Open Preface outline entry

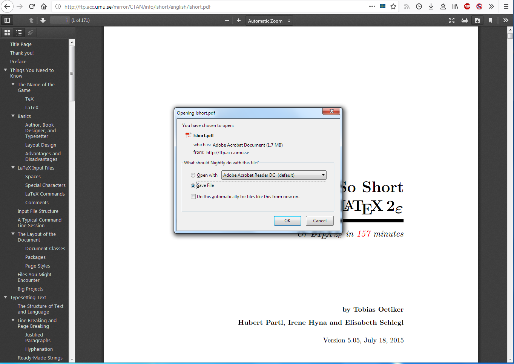[18, 62]
